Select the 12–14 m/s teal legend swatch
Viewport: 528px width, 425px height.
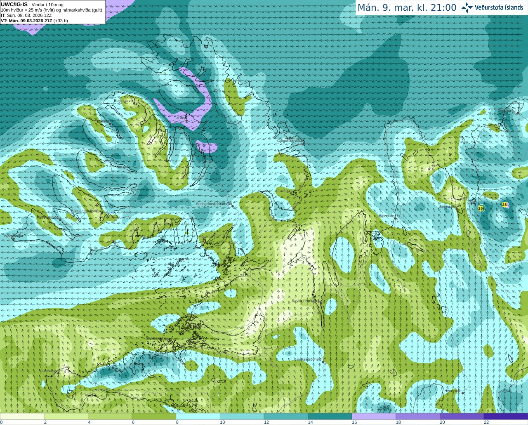pos(286,416)
